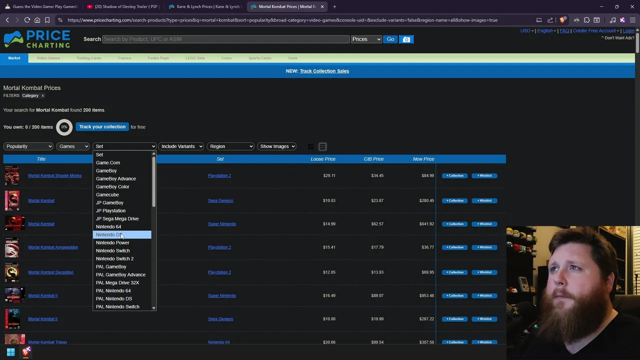The width and height of the screenshot is (640, 360).
Task: Add Mortal Kombat Shaolin Monks to Collection
Action: [x=454, y=175]
